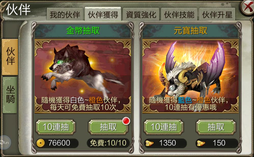Viewport: 254px width, 157px height.
Task: Open the 資質強化 tab
Action: tap(141, 14)
